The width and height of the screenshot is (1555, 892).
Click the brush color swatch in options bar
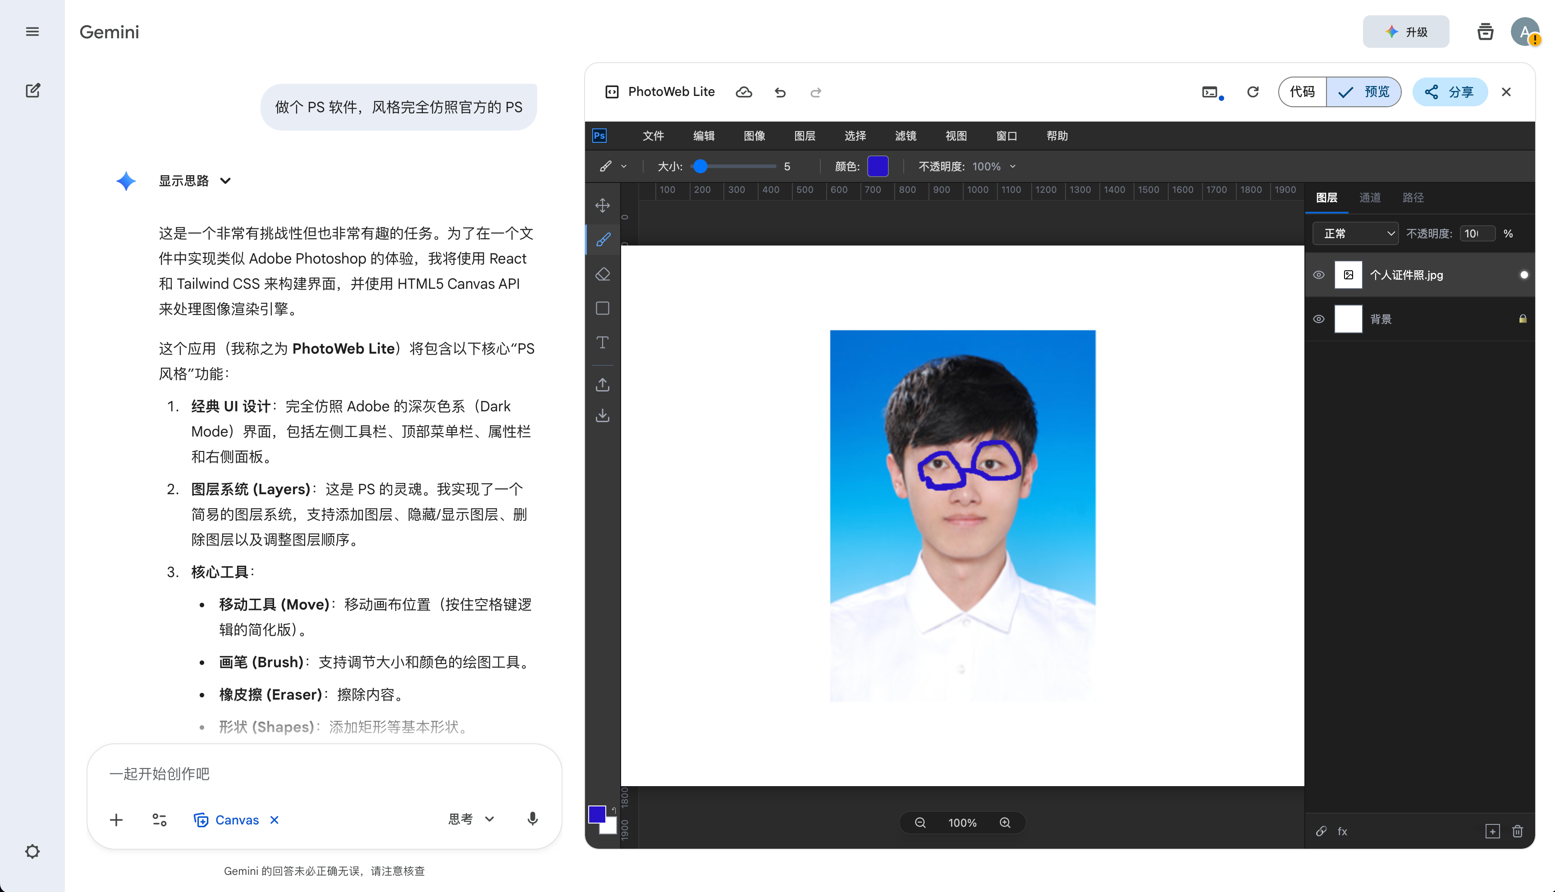tap(878, 167)
